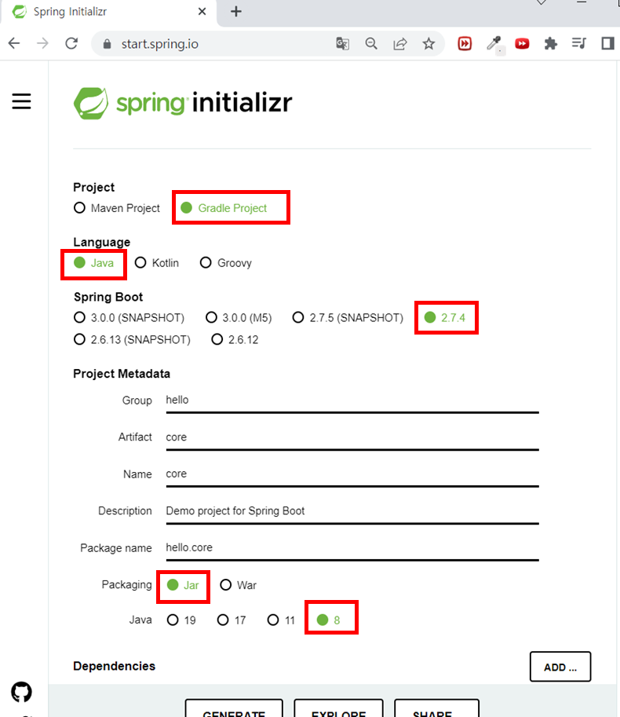View site info via padlock icon

(107, 44)
